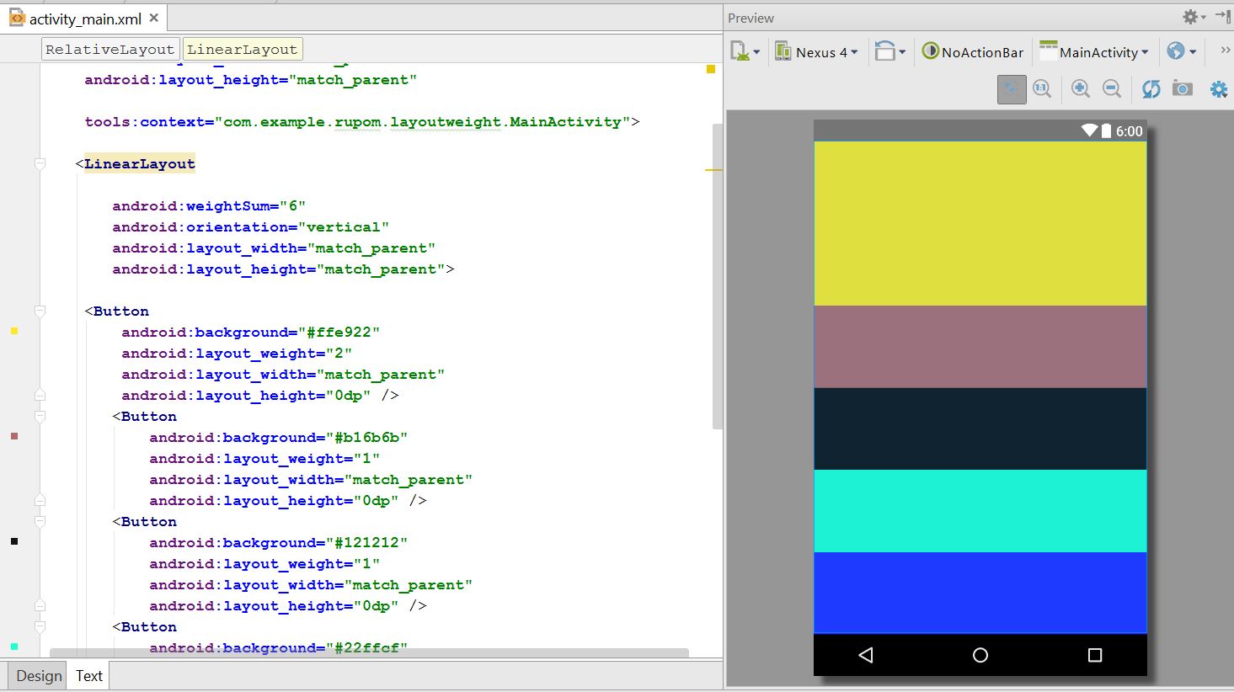The height and width of the screenshot is (692, 1234).
Task: Open blue gear preview settings
Action: [1219, 89]
